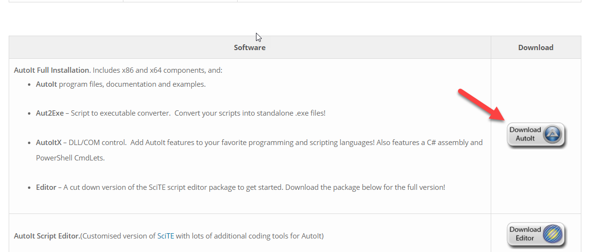Image resolution: width=591 pixels, height=252 pixels.
Task: Click the Download Editor button
Action: coord(536,234)
